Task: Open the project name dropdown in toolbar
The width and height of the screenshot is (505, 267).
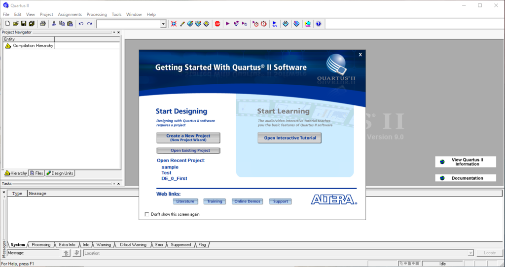Action: 163,24
